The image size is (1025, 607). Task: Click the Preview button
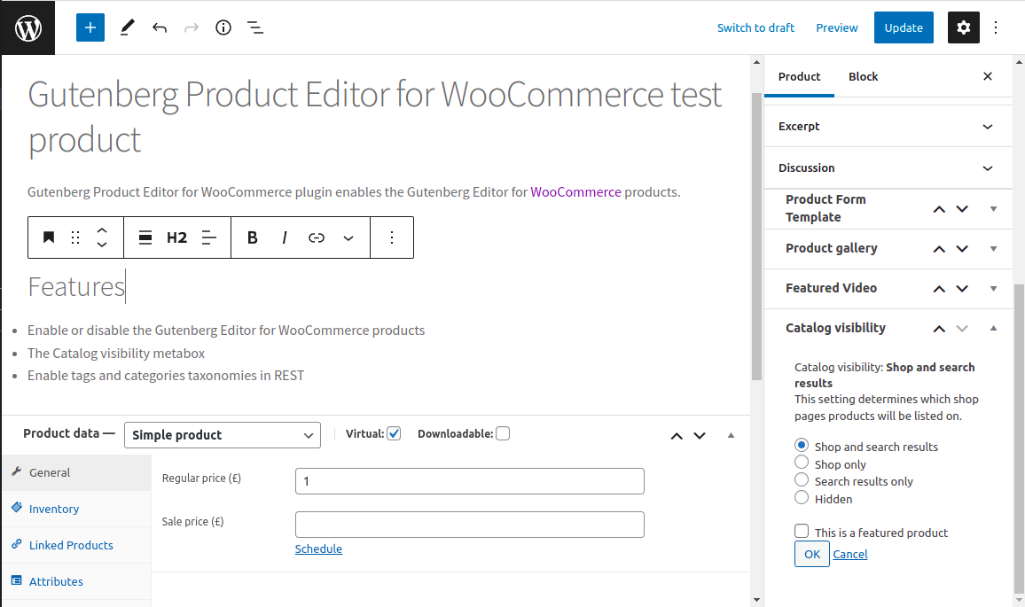coord(837,27)
